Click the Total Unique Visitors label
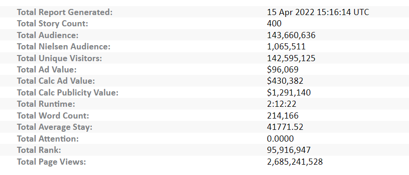 click(59, 58)
